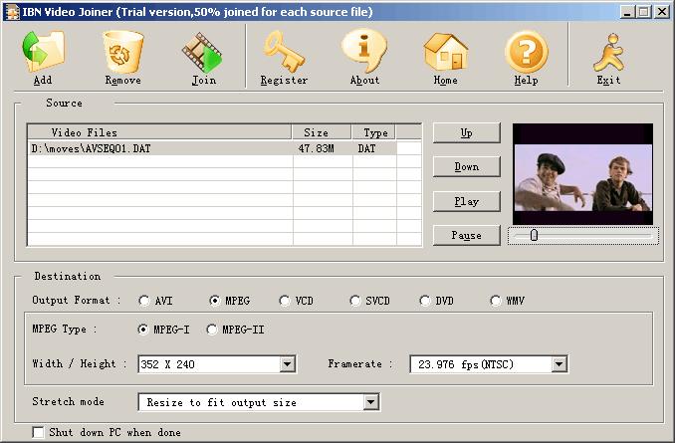This screenshot has width=675, height=443.
Task: Click the Video Files column header
Action: pyautogui.click(x=159, y=132)
